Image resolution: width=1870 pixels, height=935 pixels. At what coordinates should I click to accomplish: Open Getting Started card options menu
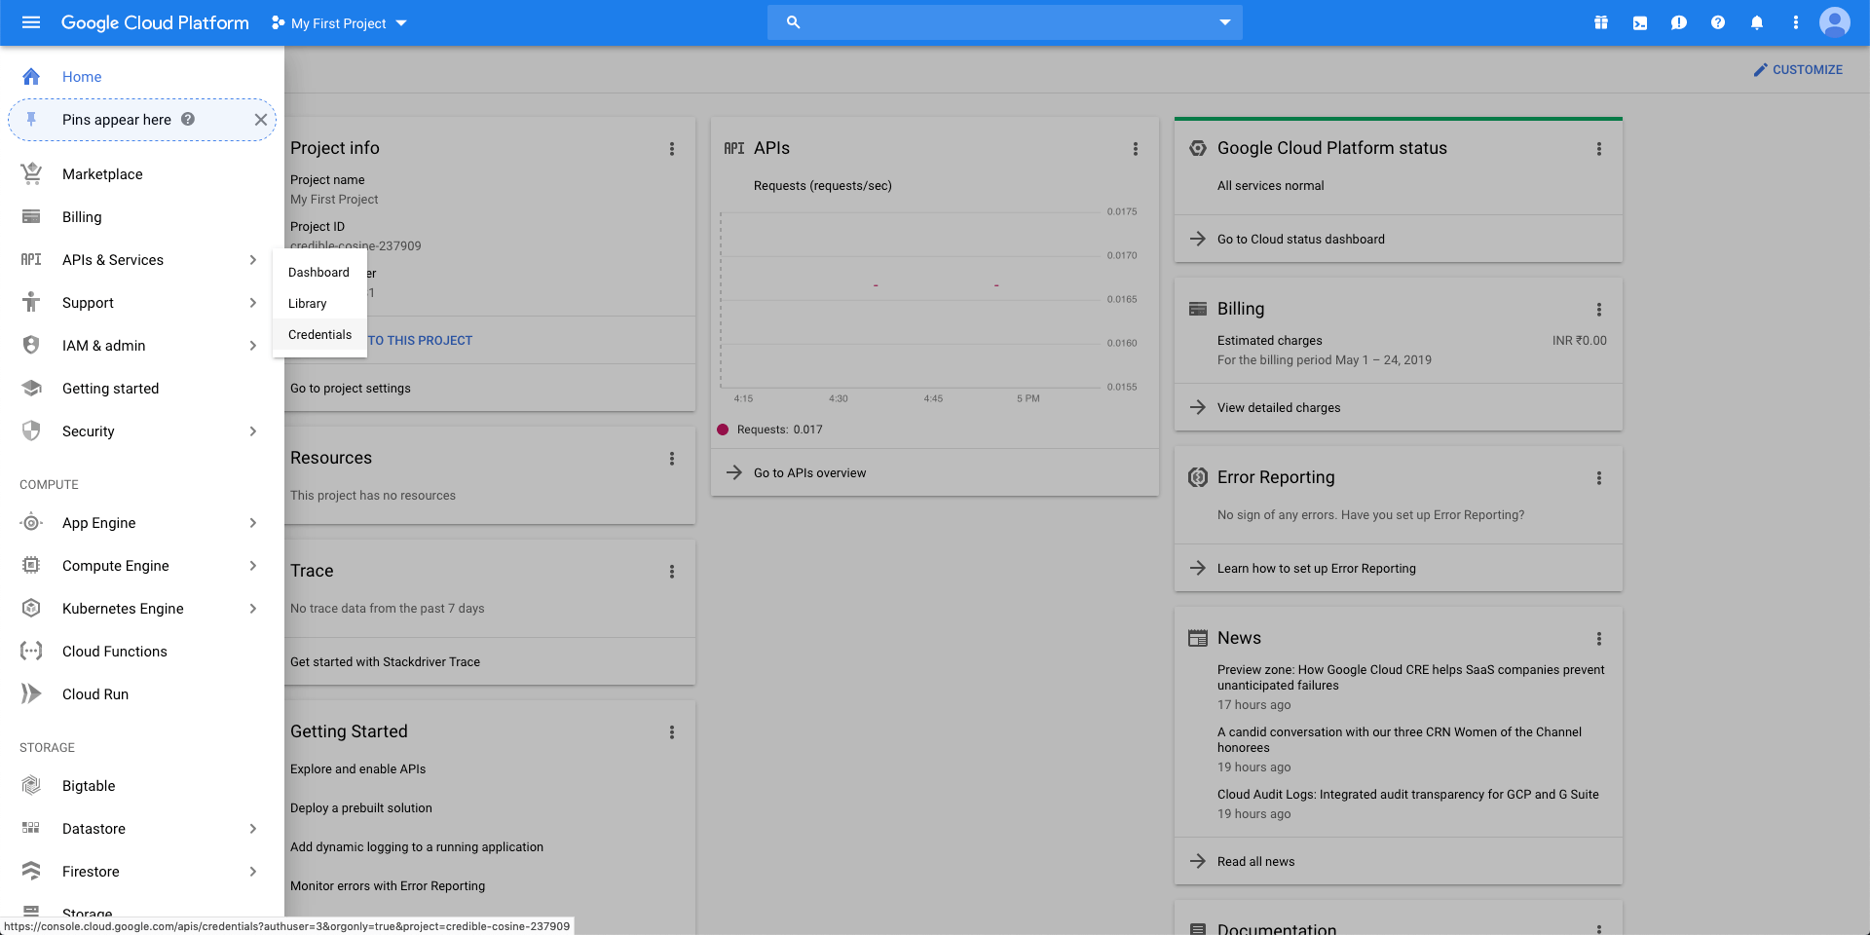coord(672,732)
